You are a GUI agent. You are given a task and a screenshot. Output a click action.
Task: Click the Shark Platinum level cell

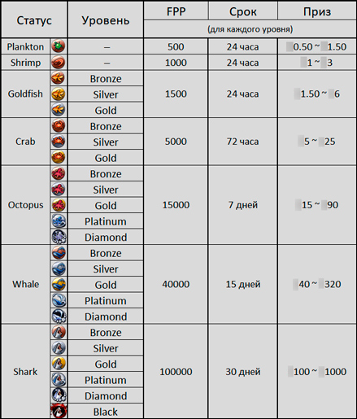[x=106, y=380]
